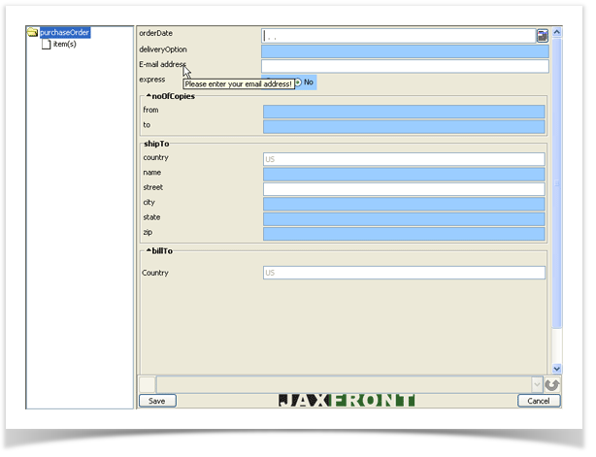Click the refresh arrow icon beside bottom combo box
Screen dimensions: 596x457
tap(553, 384)
